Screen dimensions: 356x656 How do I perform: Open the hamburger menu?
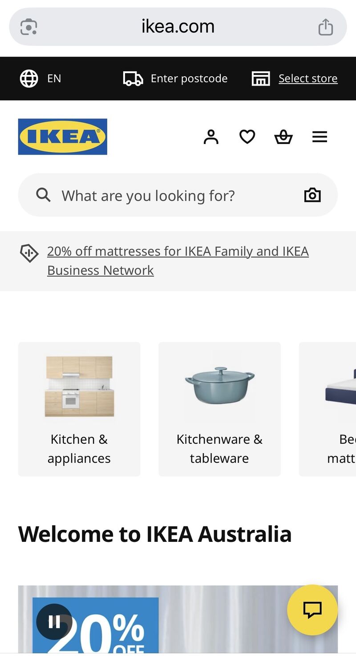320,137
